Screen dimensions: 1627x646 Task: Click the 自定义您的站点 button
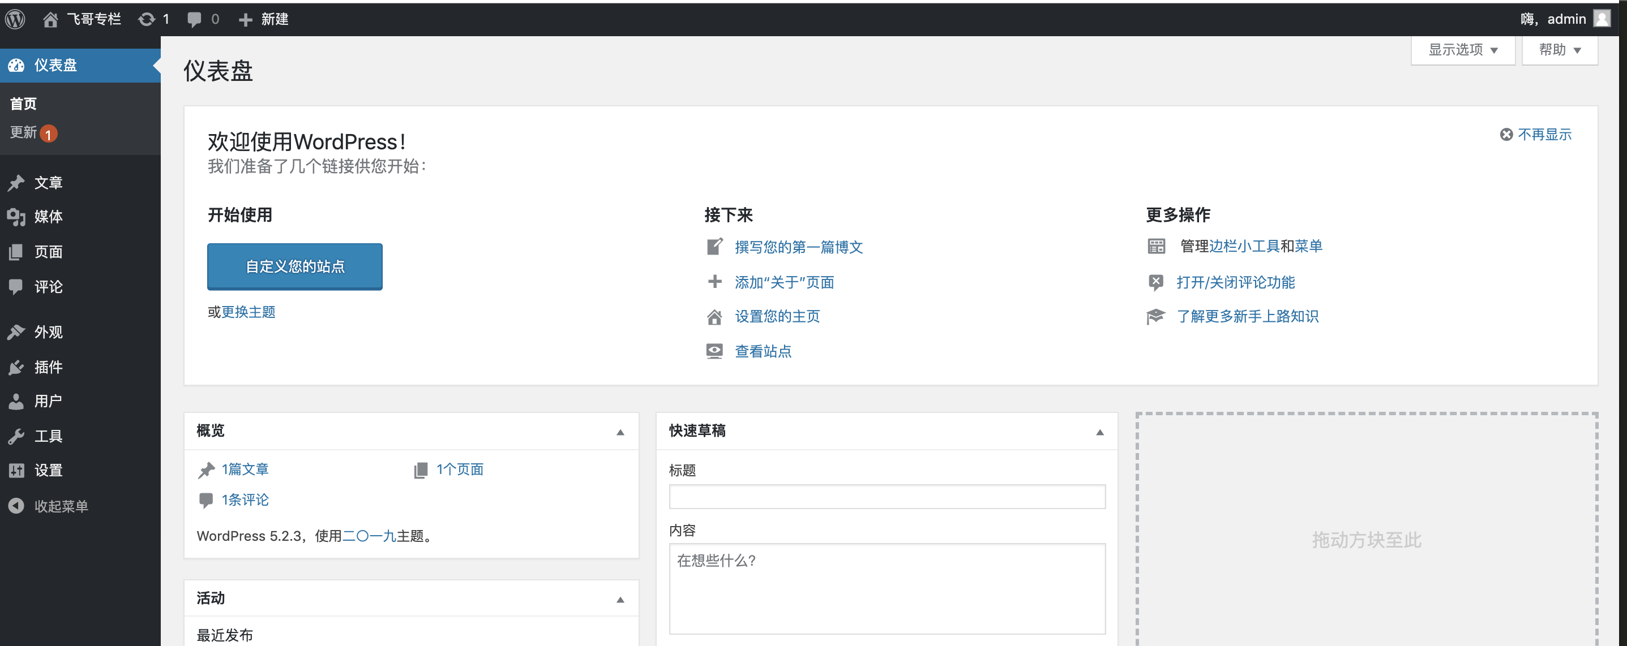[x=294, y=266]
